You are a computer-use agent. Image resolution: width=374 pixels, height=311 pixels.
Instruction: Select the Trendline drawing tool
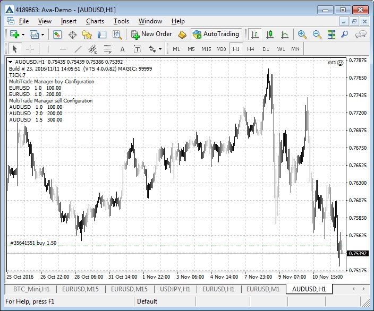78,49
